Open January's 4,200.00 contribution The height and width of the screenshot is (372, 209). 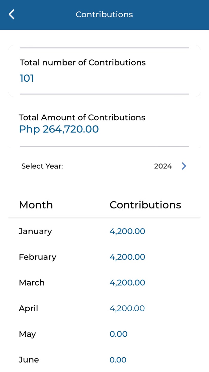point(127,231)
